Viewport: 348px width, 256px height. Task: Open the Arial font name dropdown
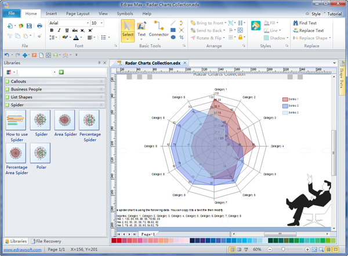68,23
